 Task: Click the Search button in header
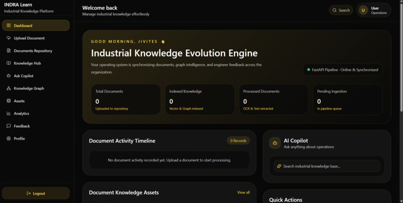341,10
